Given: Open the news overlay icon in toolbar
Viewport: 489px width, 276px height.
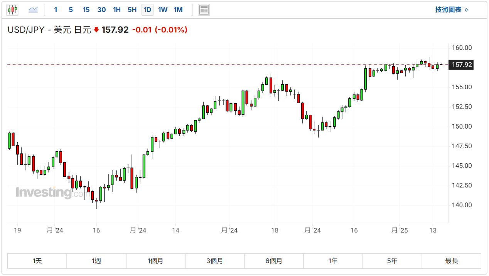Looking at the screenshot, I should 204,10.
